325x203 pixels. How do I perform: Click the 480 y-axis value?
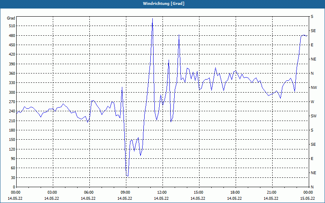click(x=12, y=35)
